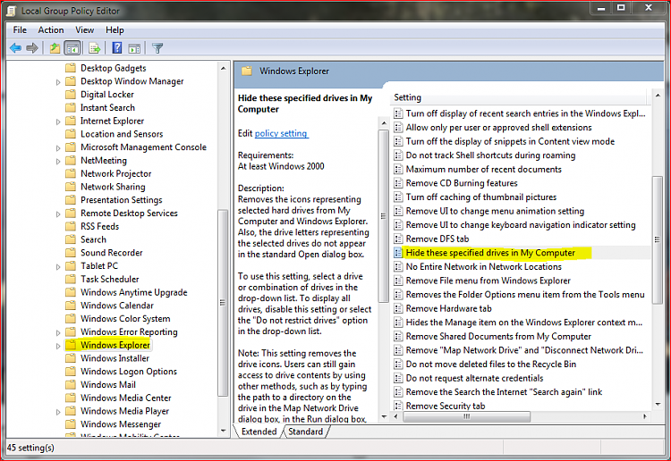Screen dimensions: 671x461
Task: Expand the Internet Explorer tree node
Action: (58, 122)
